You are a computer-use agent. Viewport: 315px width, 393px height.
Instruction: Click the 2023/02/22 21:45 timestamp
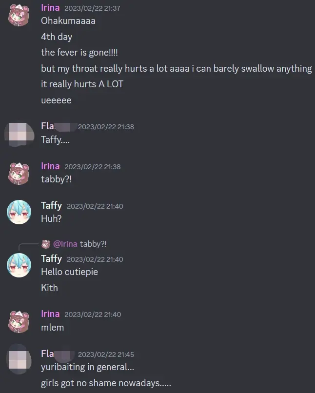[106, 354]
